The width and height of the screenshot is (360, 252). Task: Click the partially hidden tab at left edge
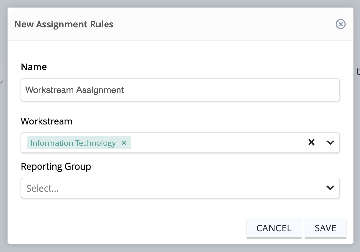1,72
